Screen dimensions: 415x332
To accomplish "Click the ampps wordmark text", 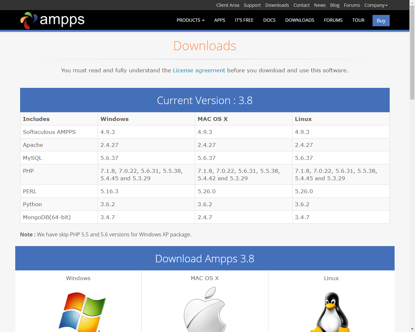I will tap(62, 20).
